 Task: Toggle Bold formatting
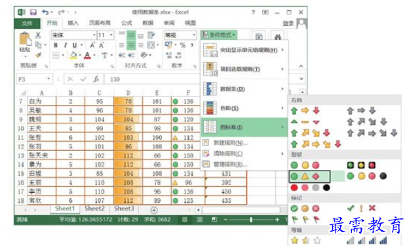pyautogui.click(x=56, y=45)
